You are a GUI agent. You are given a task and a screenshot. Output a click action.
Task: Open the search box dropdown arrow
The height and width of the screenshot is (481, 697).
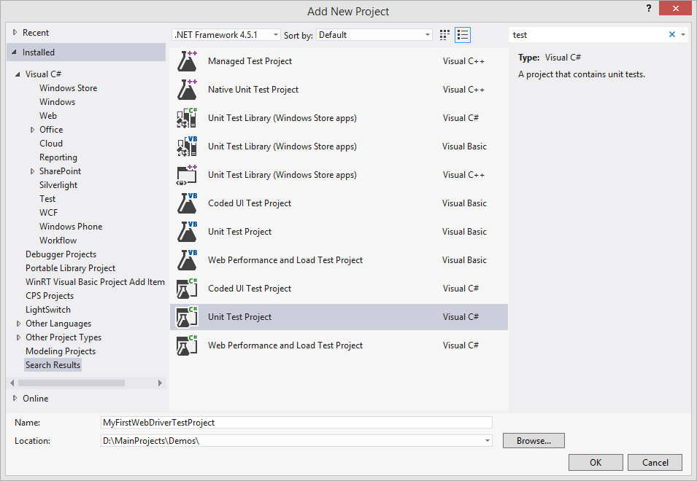pyautogui.click(x=683, y=34)
